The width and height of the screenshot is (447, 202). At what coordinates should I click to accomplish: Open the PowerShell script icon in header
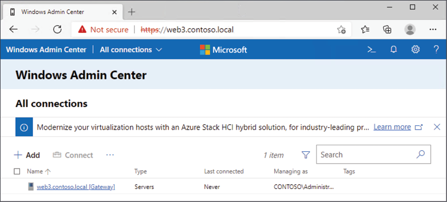coord(371,50)
